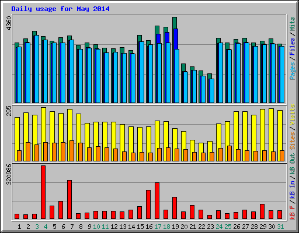The height and width of the screenshot is (233, 299).
Task: Click the red 'kB F' legend label
Action: pyautogui.click(x=292, y=213)
